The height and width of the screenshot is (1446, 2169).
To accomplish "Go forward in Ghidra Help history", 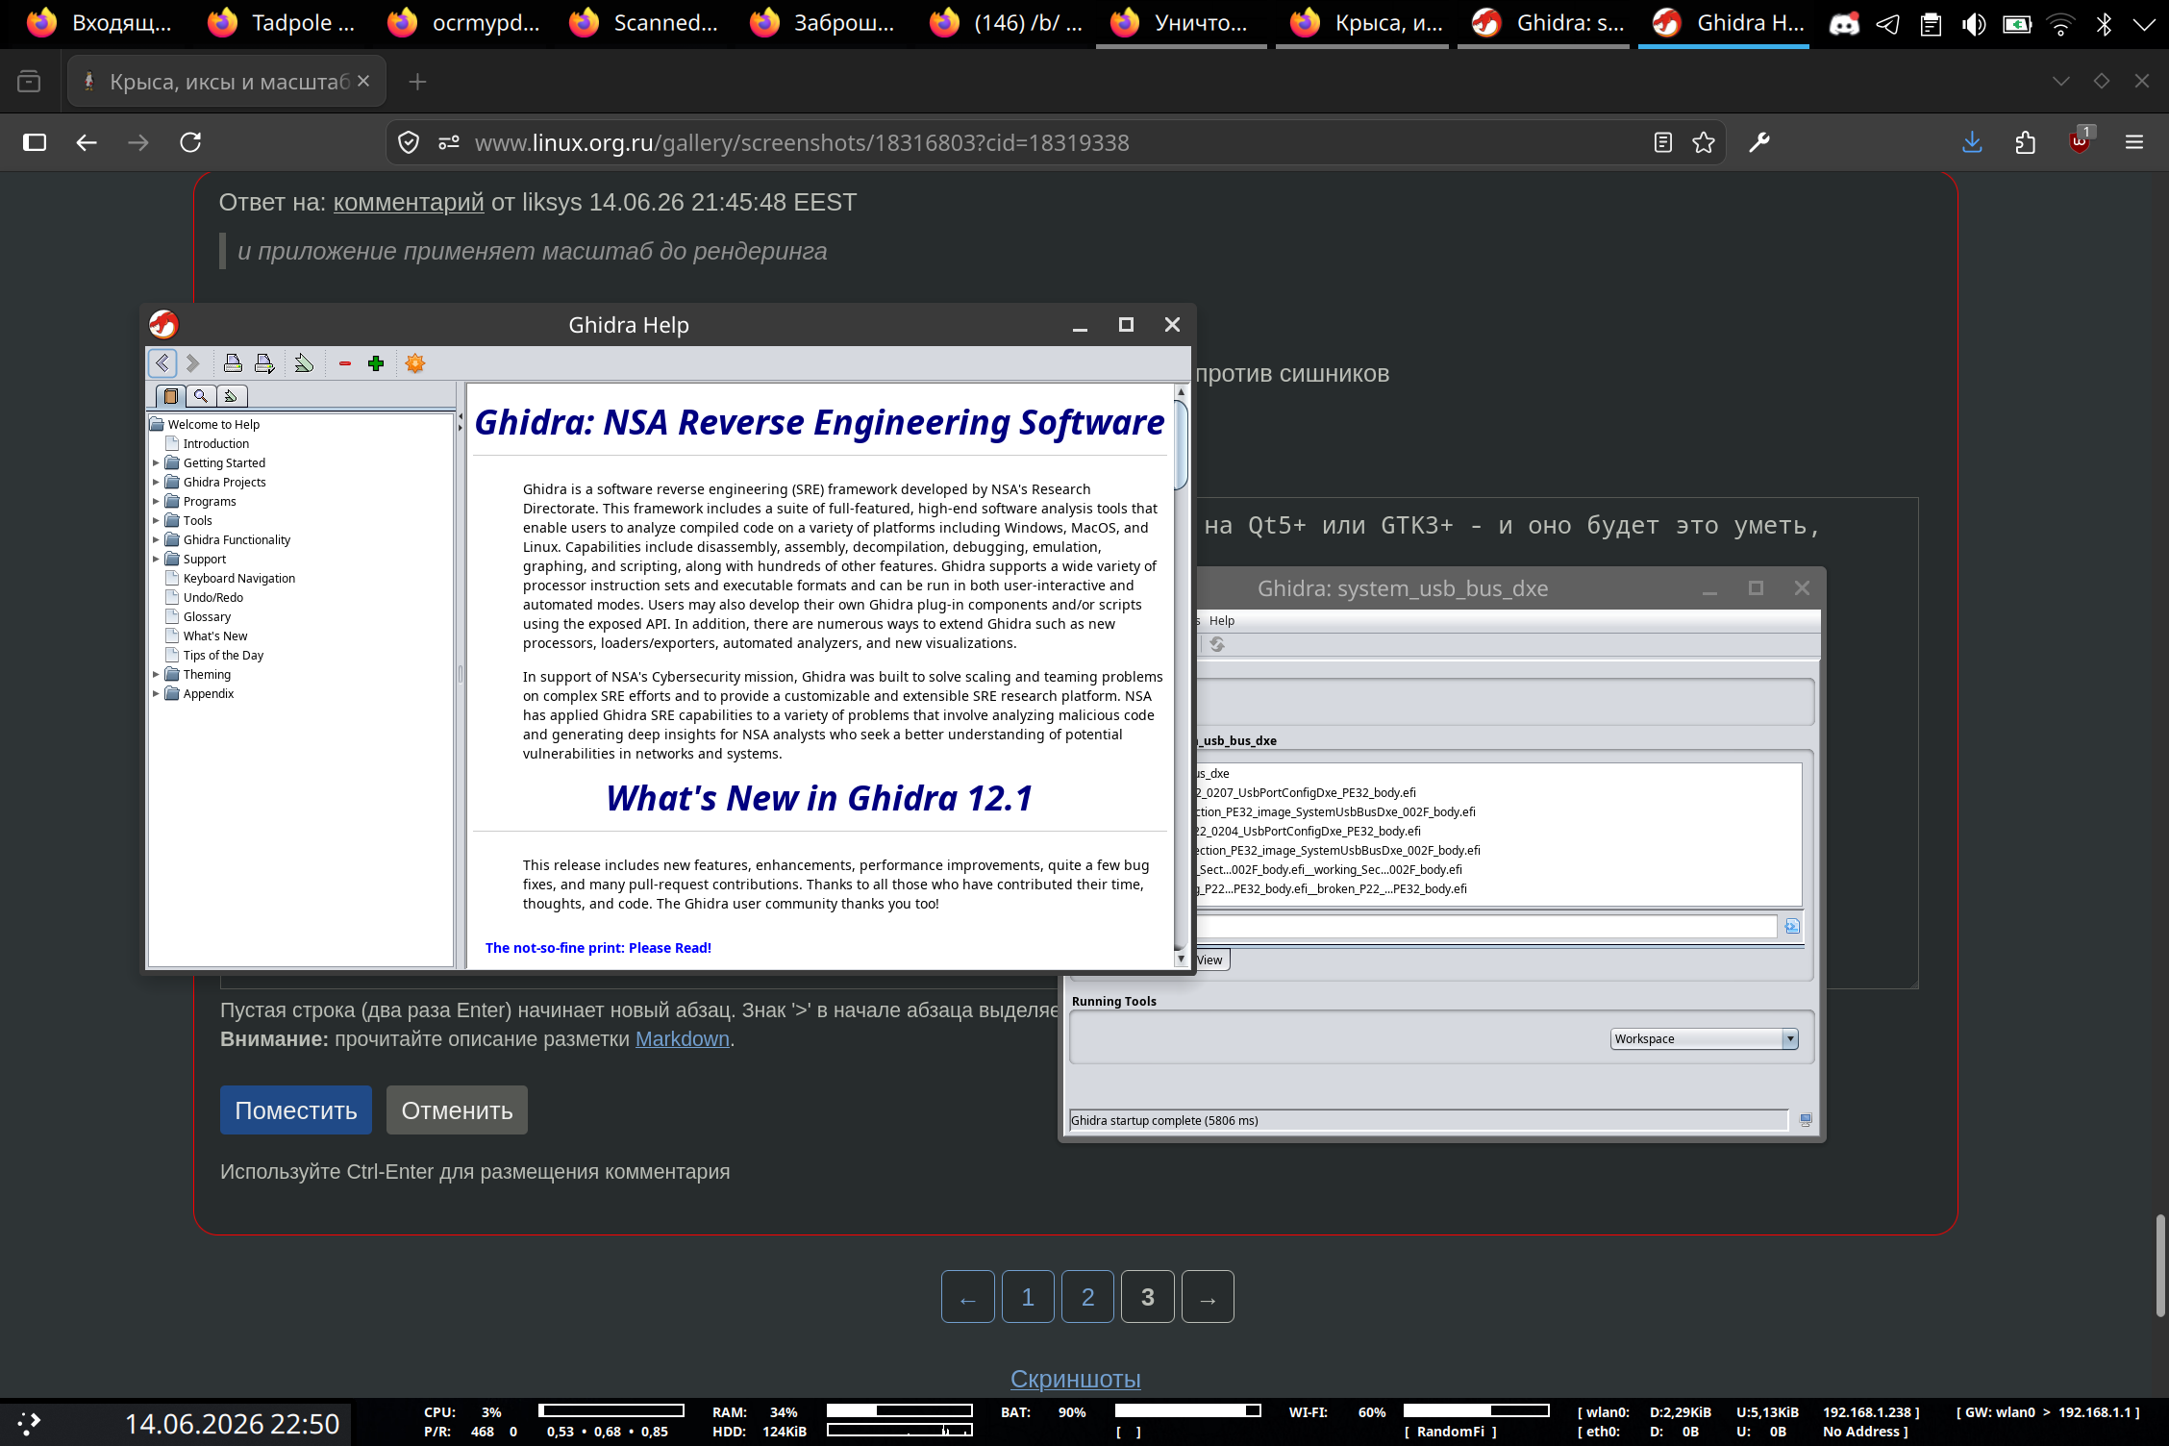I will coord(193,363).
